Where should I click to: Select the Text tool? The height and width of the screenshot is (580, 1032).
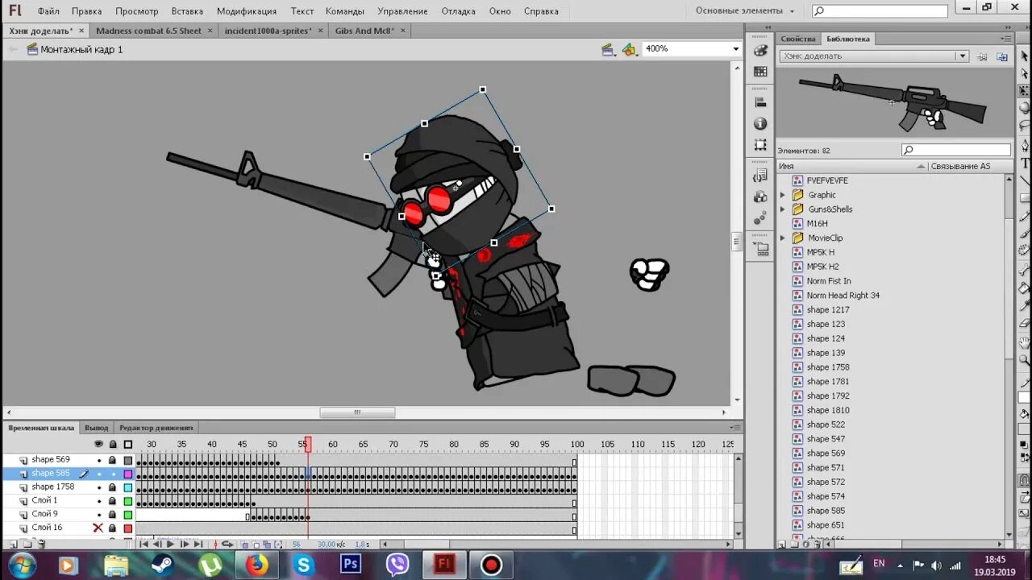tap(1025, 163)
